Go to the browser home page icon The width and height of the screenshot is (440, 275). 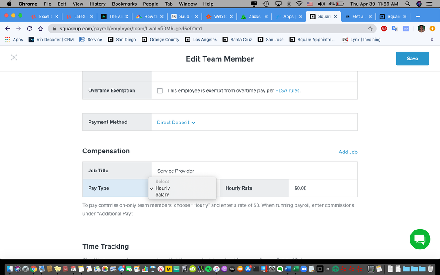tap(41, 29)
